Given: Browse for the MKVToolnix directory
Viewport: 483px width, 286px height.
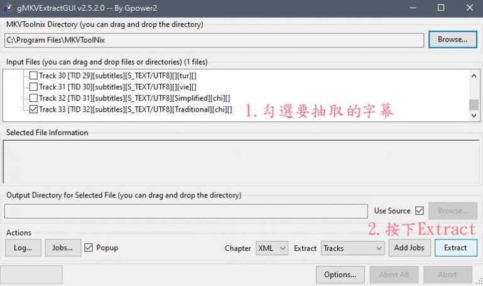Looking at the screenshot, I should tap(452, 40).
